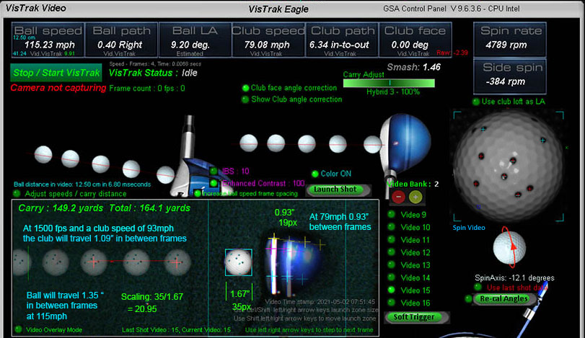Click the Hybrid 3 - 100% label
This screenshot has height=338, width=585.
(x=393, y=92)
